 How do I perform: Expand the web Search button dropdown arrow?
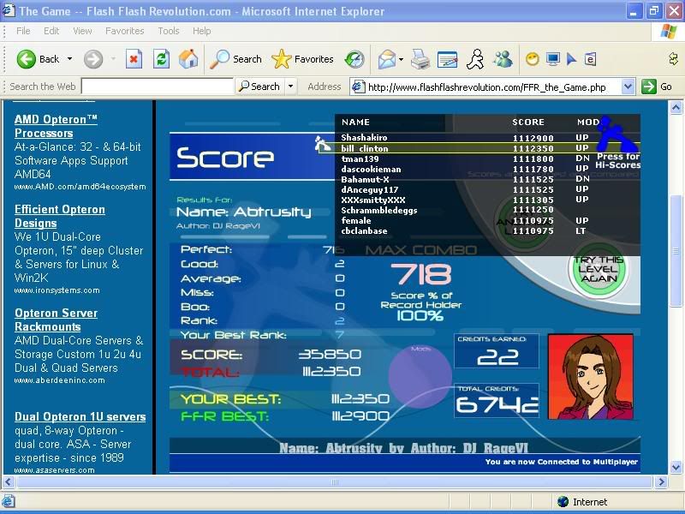click(291, 87)
